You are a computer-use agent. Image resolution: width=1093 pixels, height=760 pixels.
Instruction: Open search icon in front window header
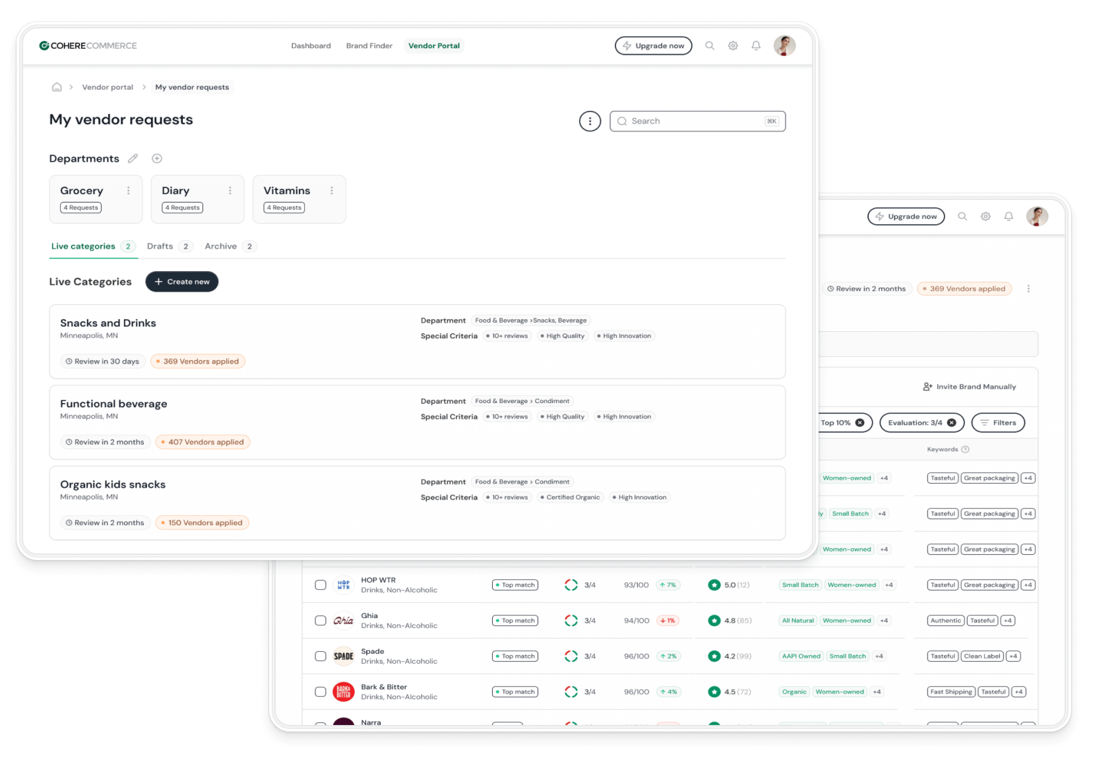click(x=710, y=46)
